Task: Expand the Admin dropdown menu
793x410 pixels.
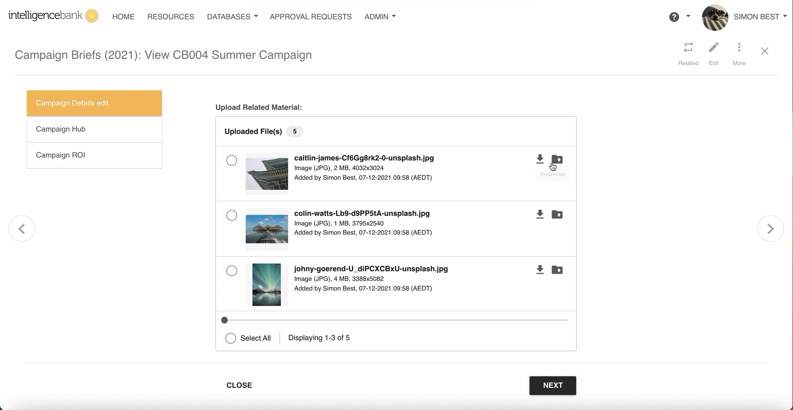Action: (x=380, y=16)
